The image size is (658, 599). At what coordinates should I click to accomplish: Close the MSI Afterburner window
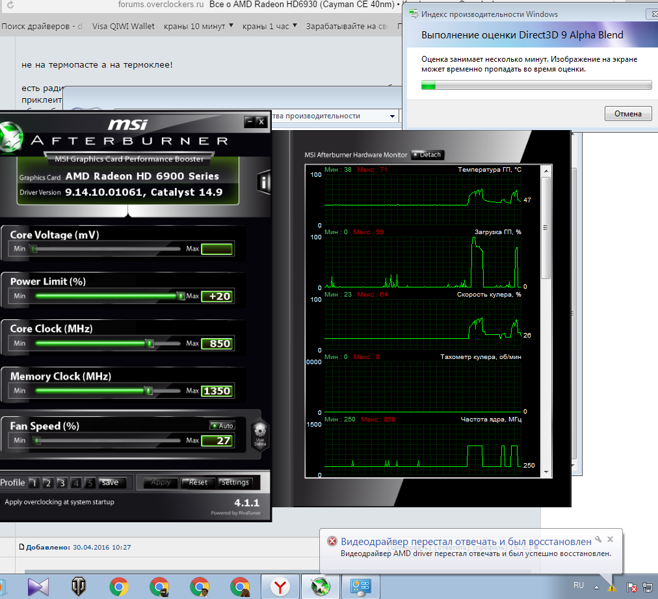[261, 122]
